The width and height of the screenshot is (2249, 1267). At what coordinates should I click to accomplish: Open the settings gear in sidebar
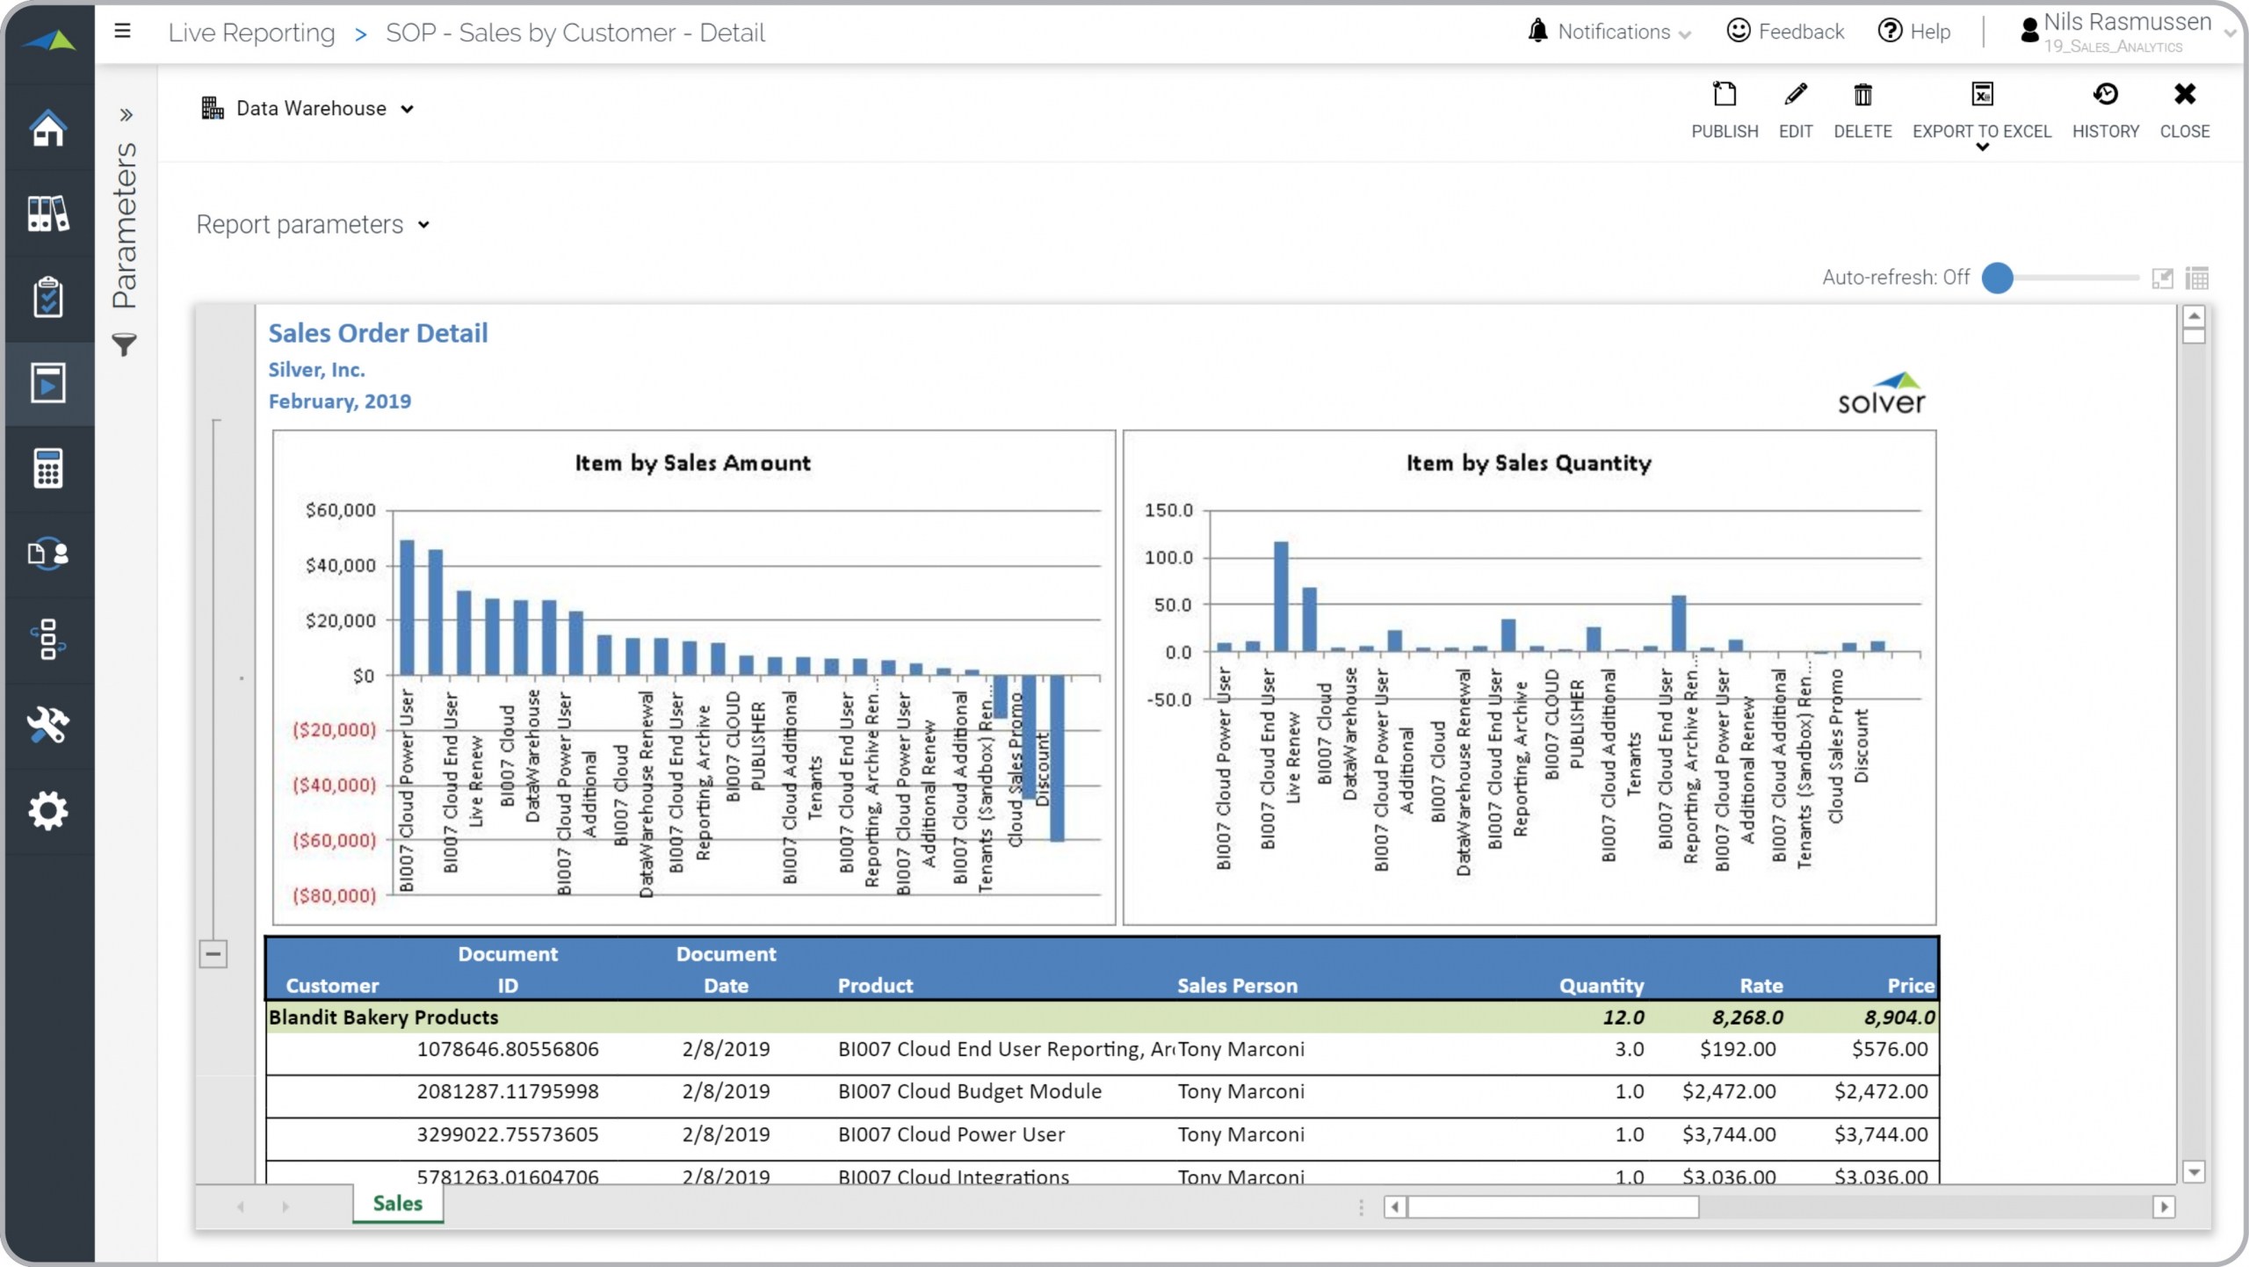tap(47, 810)
